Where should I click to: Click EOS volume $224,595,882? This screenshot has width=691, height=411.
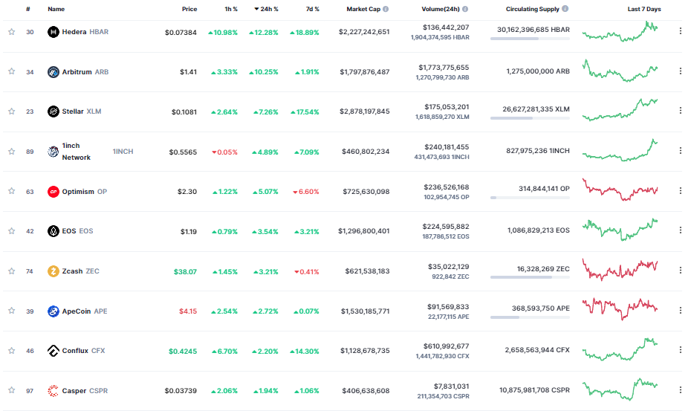coord(446,226)
